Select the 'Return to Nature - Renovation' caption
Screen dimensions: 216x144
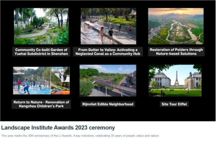[x=41, y=104]
